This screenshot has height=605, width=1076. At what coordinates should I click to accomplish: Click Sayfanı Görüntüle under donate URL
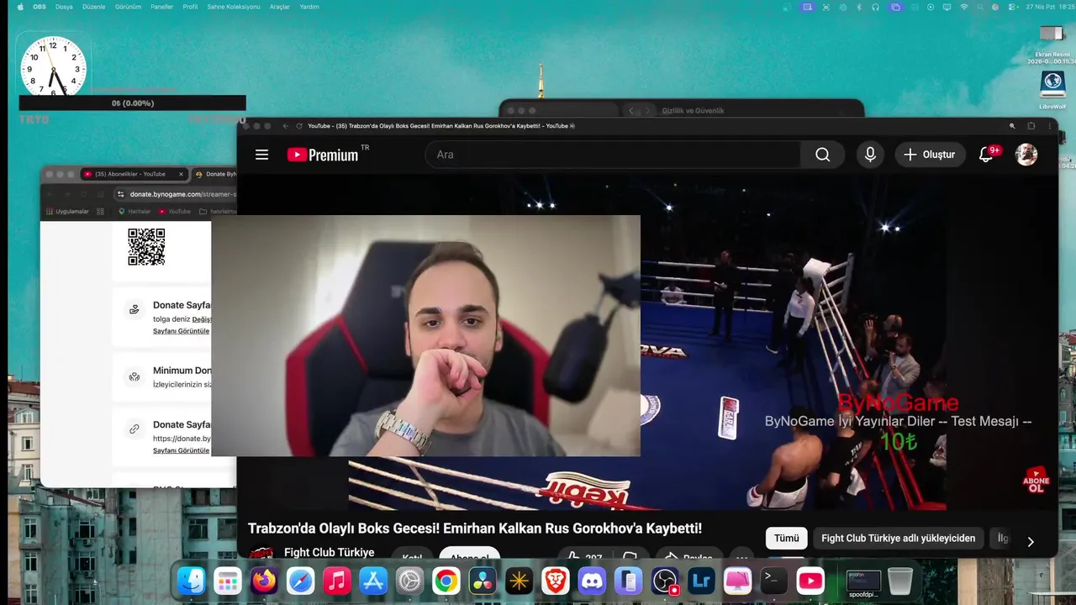(x=181, y=450)
